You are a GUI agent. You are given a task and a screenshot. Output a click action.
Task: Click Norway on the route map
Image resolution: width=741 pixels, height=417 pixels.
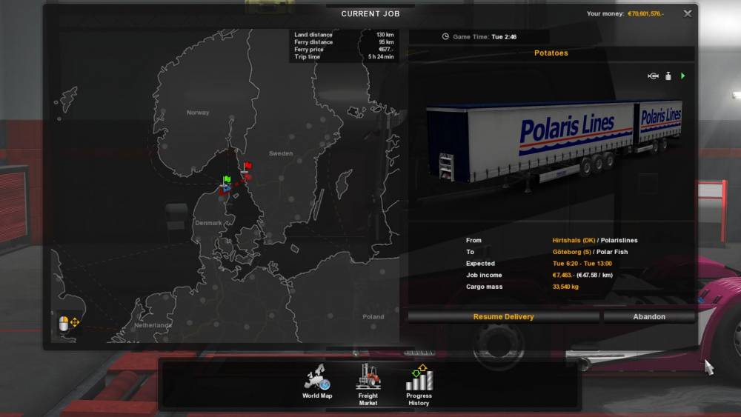[x=198, y=113]
